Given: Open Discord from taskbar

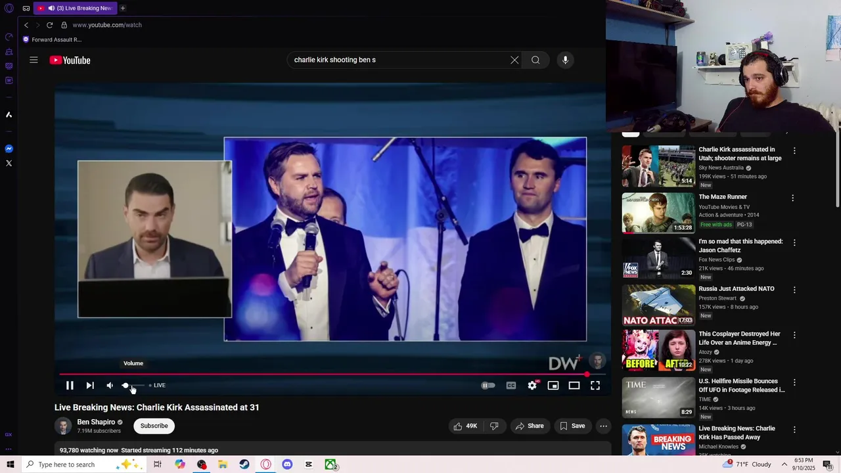Looking at the screenshot, I should 287,464.
